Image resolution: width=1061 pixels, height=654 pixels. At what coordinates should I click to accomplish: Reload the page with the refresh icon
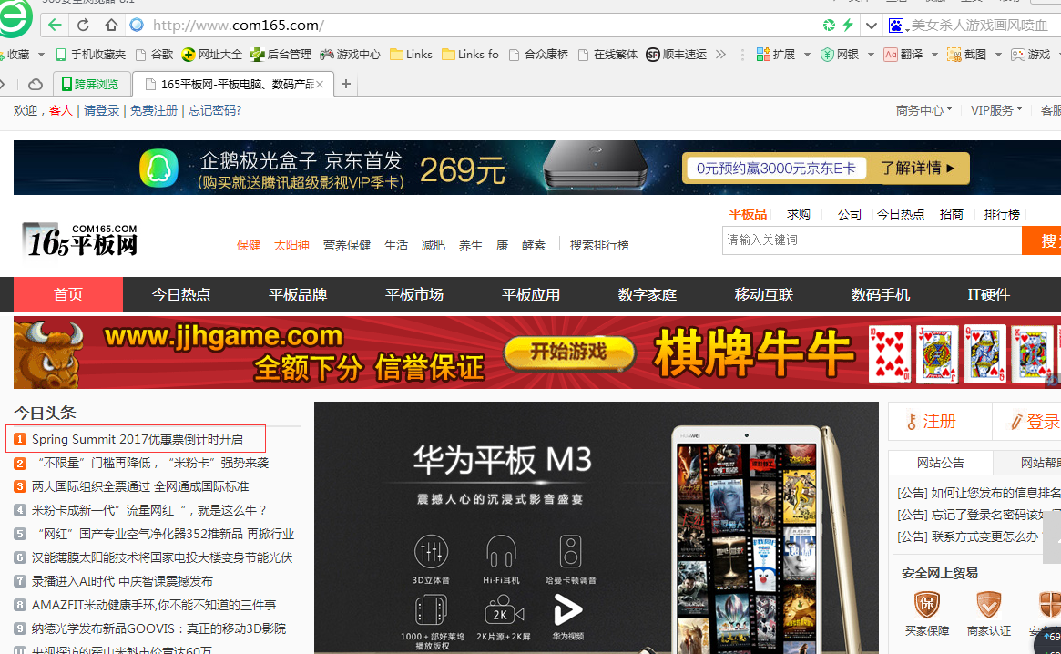83,26
